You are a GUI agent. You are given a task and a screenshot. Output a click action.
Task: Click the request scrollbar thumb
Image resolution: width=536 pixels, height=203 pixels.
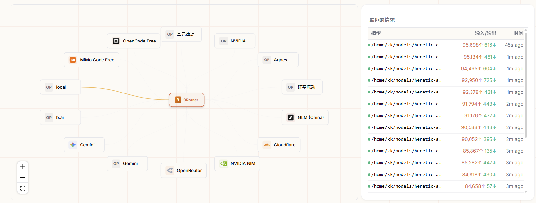pos(526,84)
